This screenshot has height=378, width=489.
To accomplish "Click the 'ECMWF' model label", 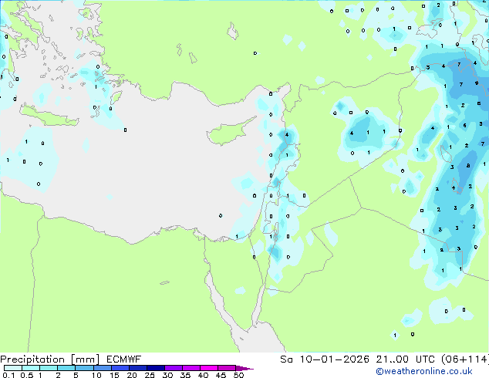I will click(124, 359).
